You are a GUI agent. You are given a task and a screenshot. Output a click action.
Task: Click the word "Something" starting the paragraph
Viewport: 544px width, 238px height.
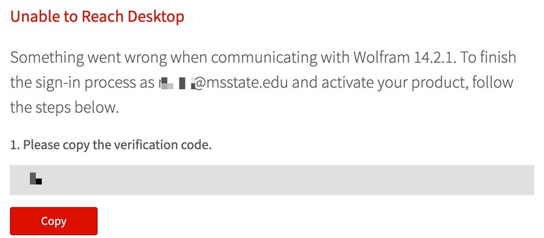(47, 58)
